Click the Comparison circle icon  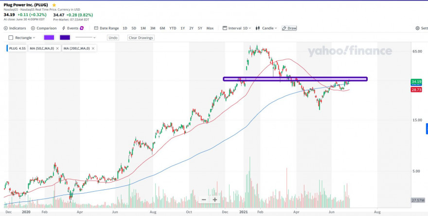coord(33,28)
